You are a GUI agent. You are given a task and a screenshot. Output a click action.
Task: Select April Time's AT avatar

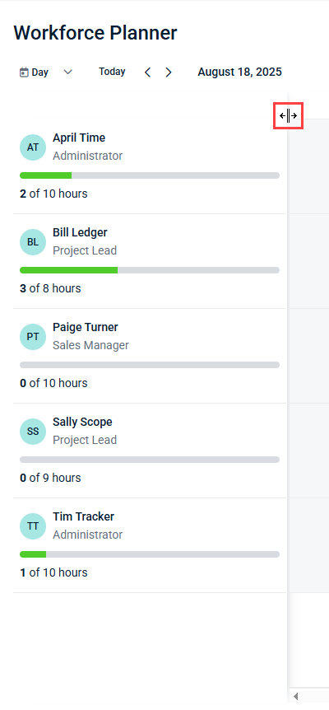(33, 147)
